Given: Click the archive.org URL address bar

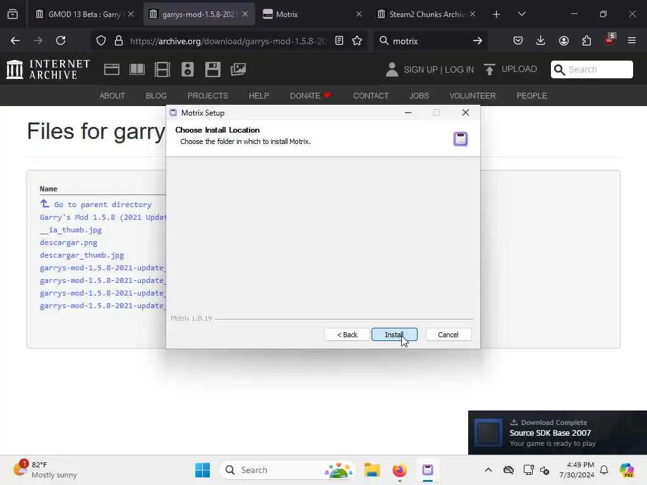Looking at the screenshot, I should pyautogui.click(x=227, y=41).
